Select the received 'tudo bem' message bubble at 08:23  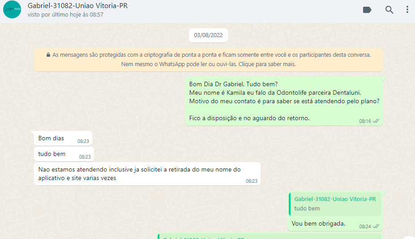[64, 154]
